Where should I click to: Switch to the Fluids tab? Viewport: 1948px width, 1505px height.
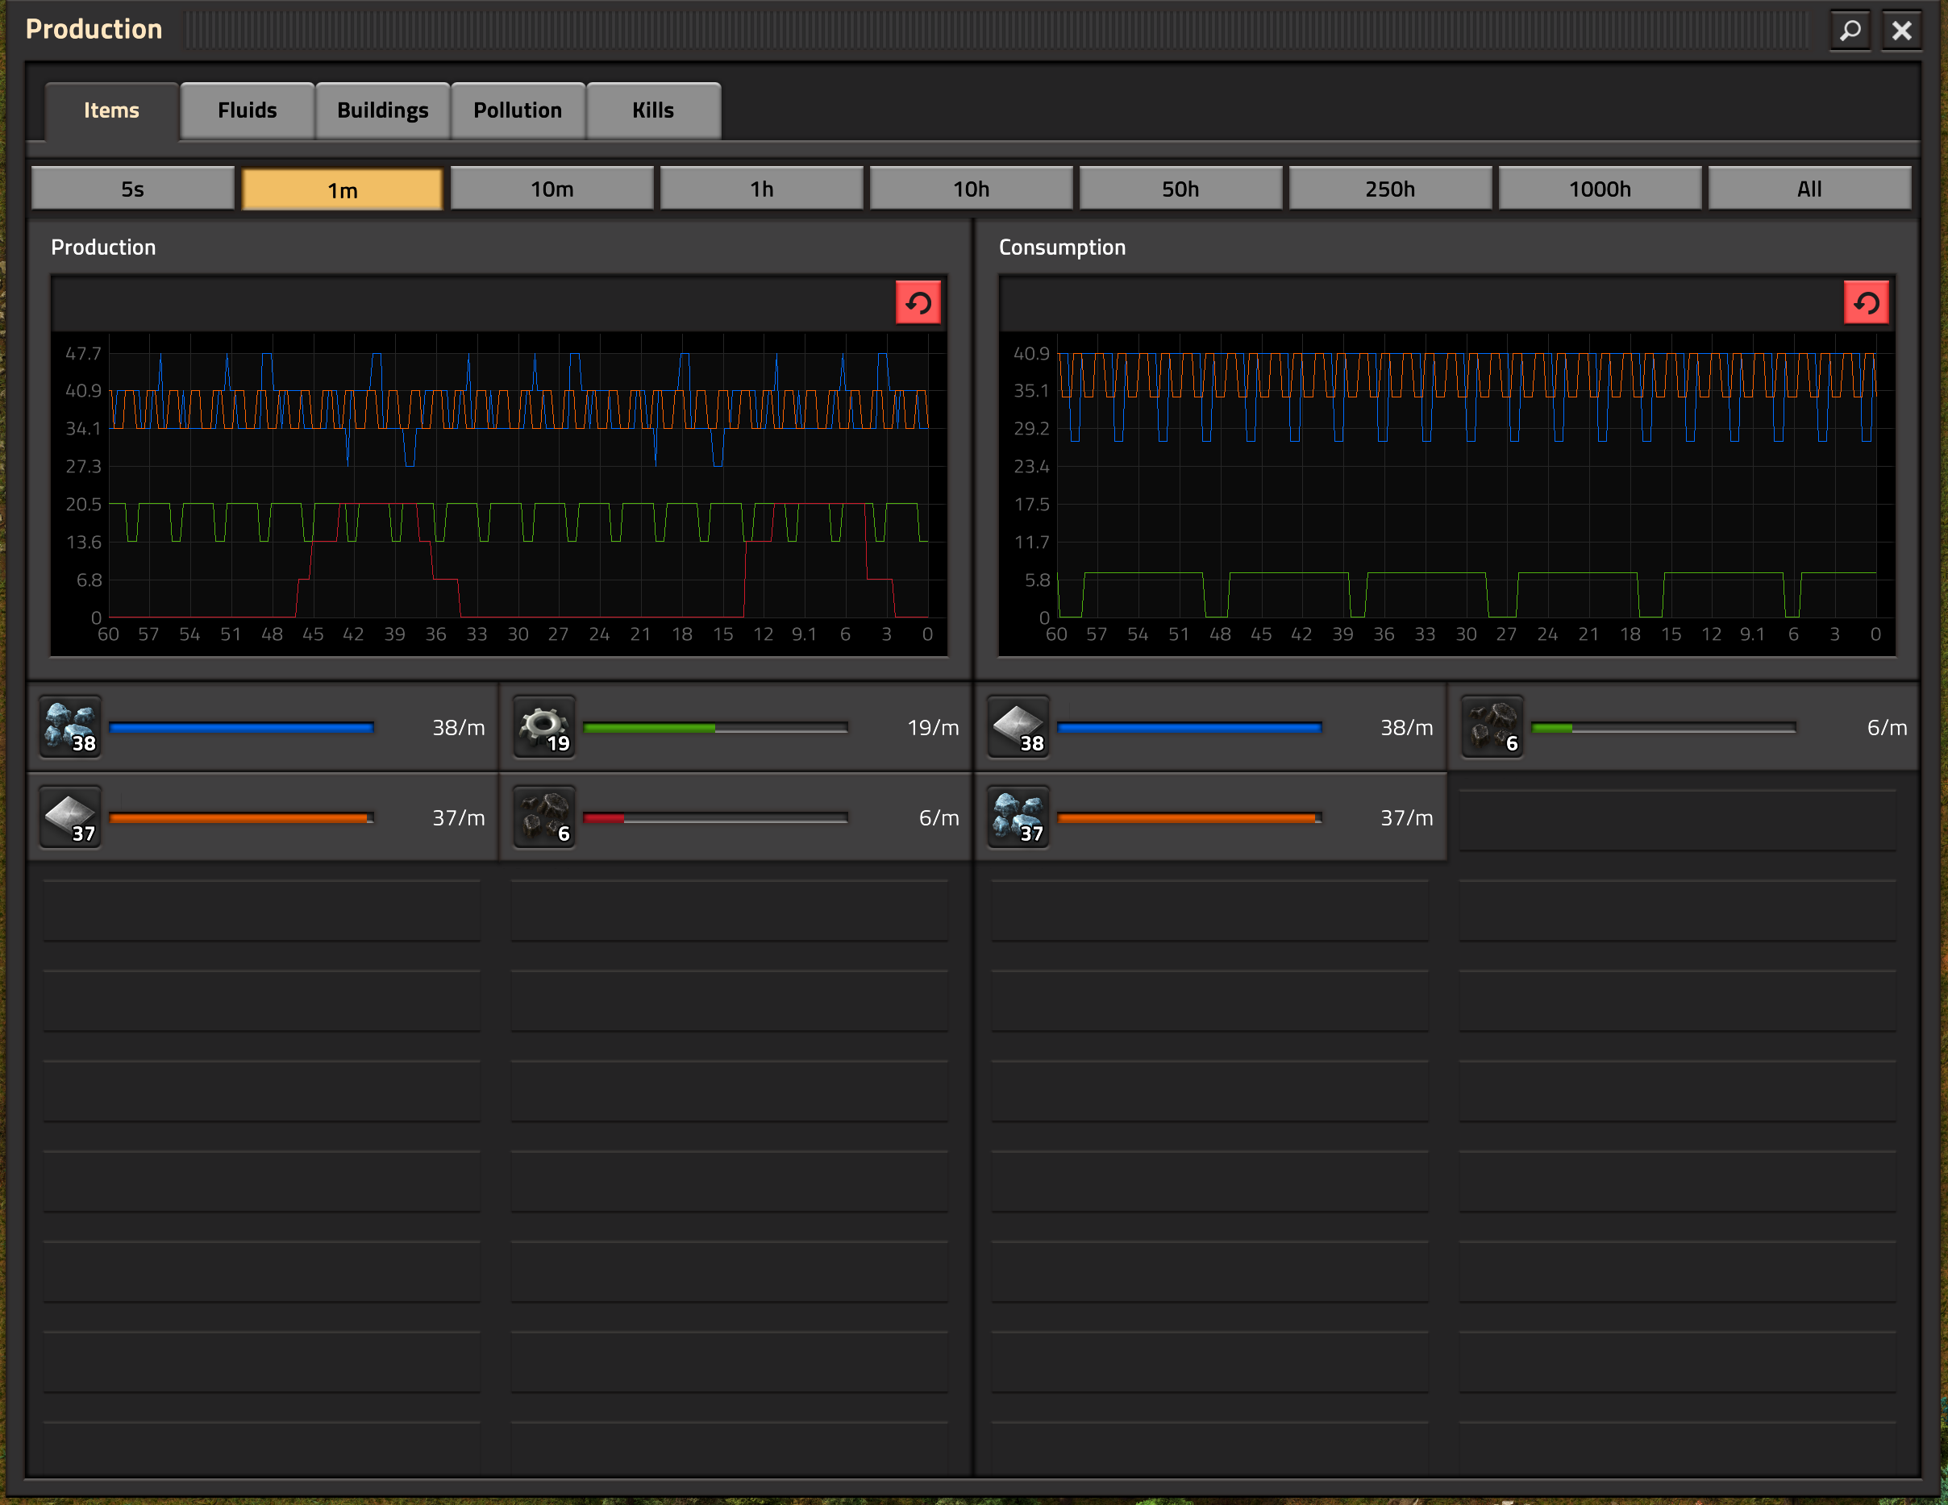(245, 109)
